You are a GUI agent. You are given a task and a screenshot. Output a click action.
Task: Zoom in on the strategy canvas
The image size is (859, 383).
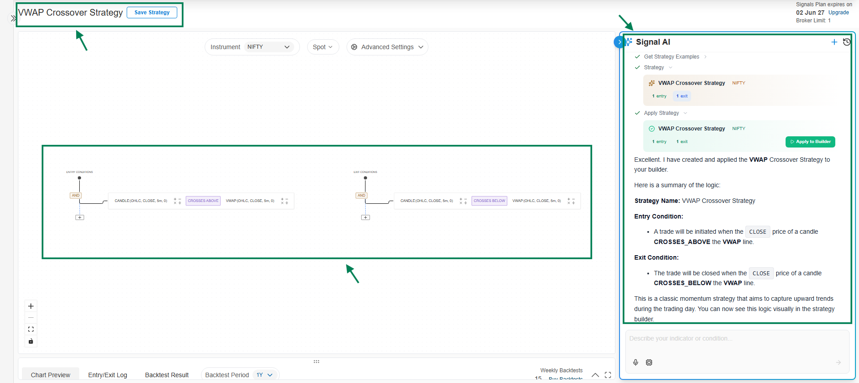(x=31, y=306)
